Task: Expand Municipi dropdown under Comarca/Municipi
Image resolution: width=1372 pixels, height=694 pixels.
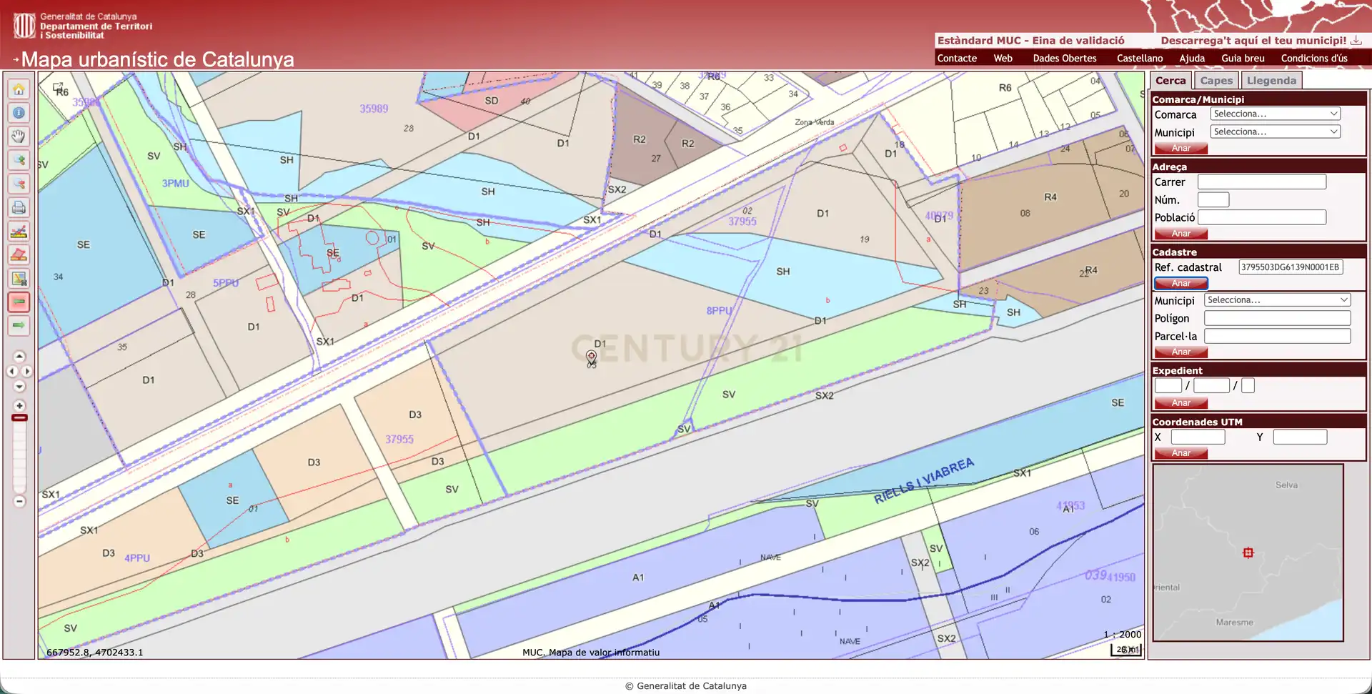Action: click(1276, 132)
